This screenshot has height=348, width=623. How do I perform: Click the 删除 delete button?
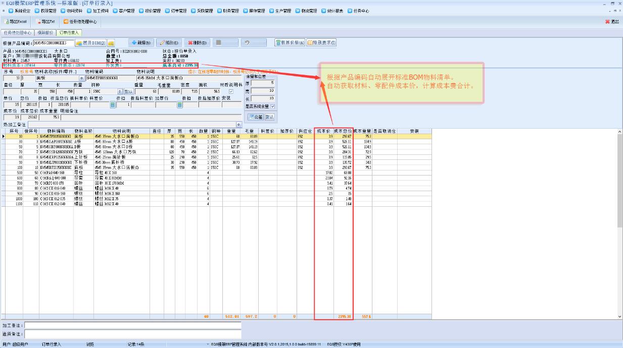click(x=197, y=43)
